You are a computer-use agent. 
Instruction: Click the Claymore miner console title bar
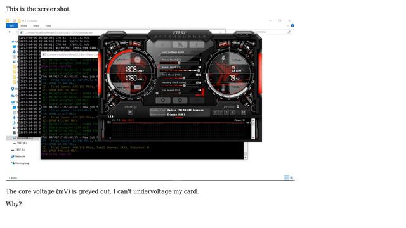(x=70, y=54)
